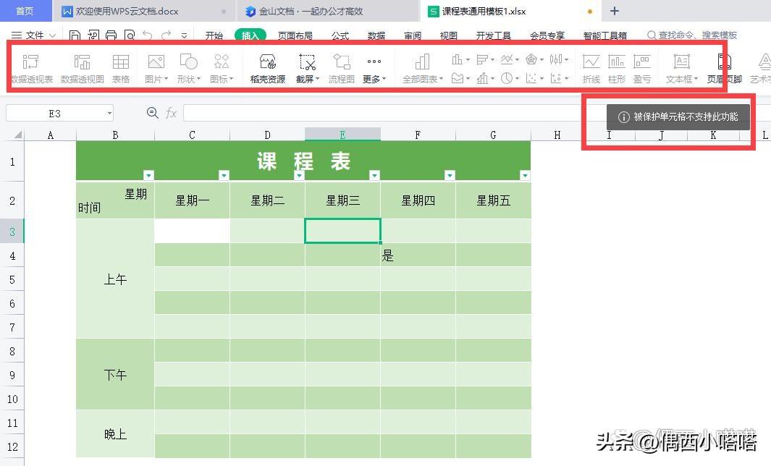771x466 pixels.
Task: Insert a 折线 sparkline
Action: [591, 68]
